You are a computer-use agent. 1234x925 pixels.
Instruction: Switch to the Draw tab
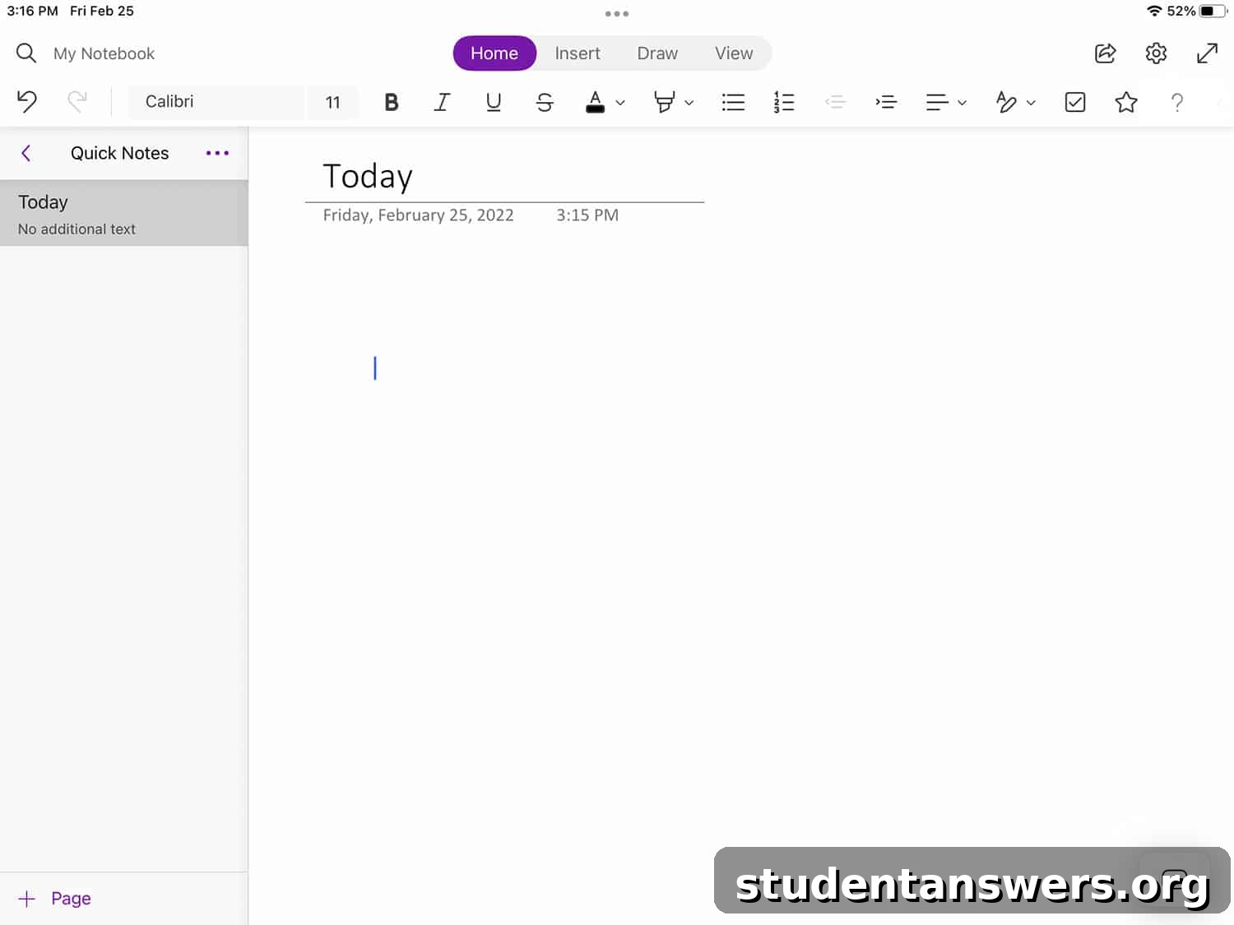(657, 53)
